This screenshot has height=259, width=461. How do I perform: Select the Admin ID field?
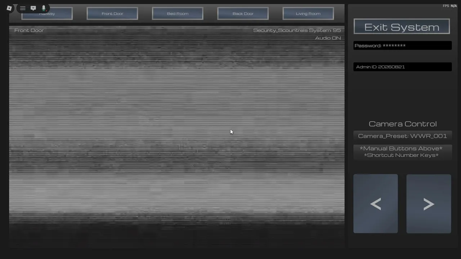[x=402, y=67]
